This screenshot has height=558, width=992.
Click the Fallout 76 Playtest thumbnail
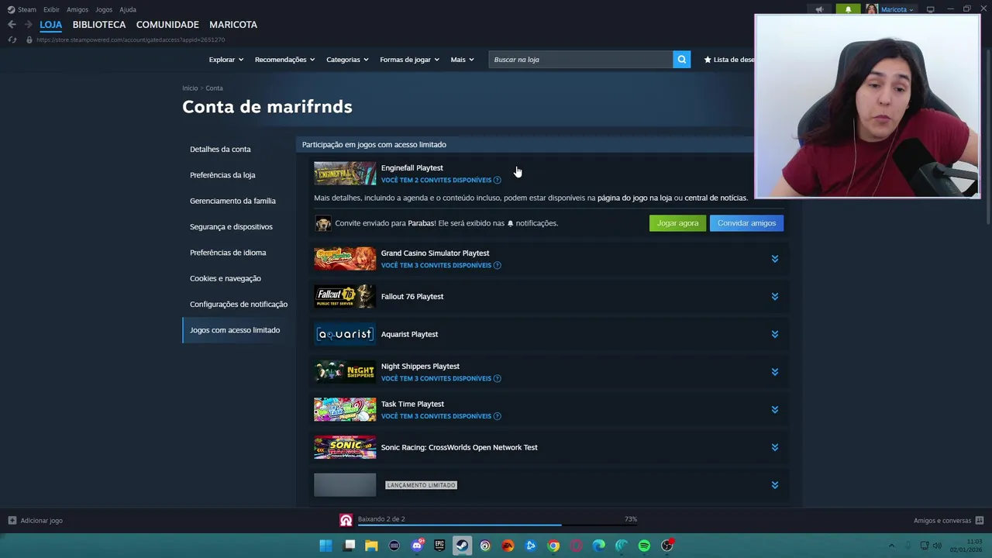point(345,297)
